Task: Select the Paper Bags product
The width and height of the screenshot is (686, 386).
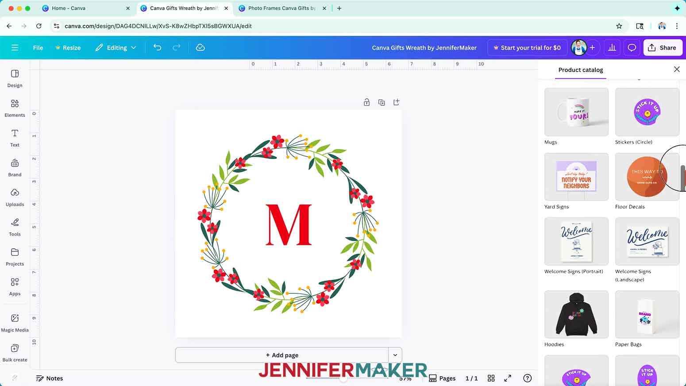Action: tap(647, 314)
